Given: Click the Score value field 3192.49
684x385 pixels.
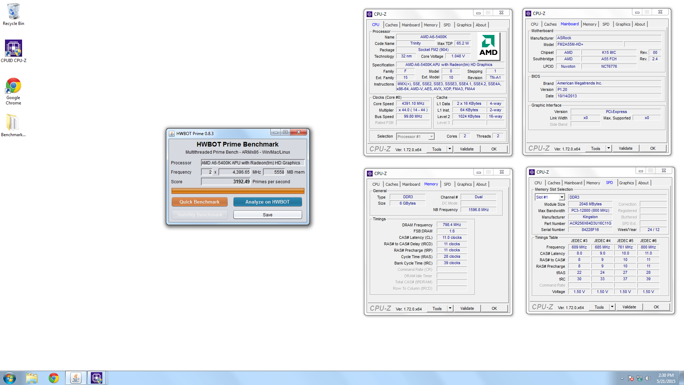Looking at the screenshot, I should tap(226, 181).
